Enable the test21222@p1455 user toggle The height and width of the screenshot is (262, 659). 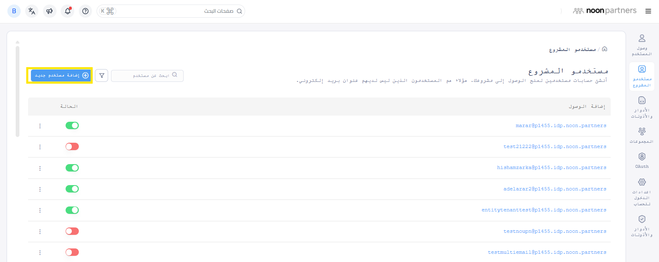pos(72,146)
